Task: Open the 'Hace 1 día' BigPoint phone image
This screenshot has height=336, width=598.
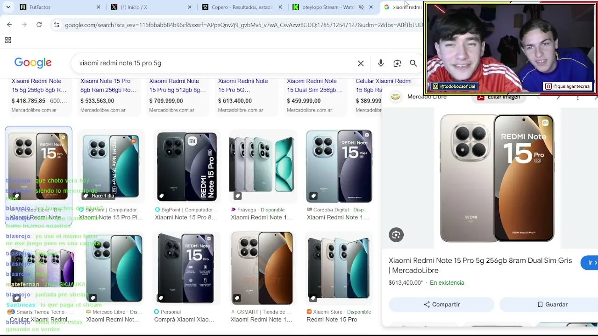Action: 111,166
